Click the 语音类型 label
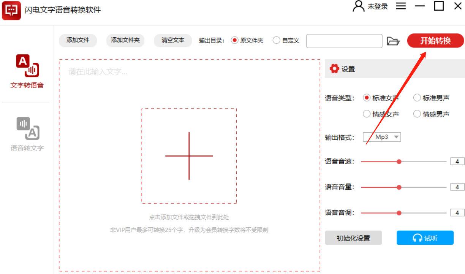Viewport: 465px width, 274px height. click(x=340, y=98)
